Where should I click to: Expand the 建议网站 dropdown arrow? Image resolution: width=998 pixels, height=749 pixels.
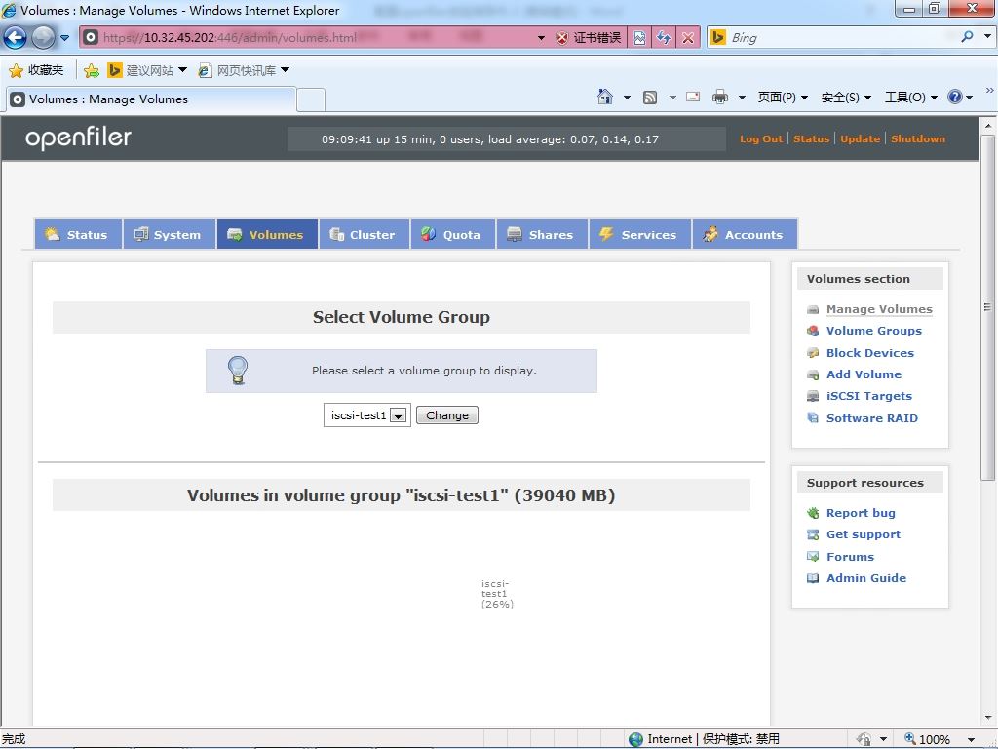pyautogui.click(x=182, y=70)
